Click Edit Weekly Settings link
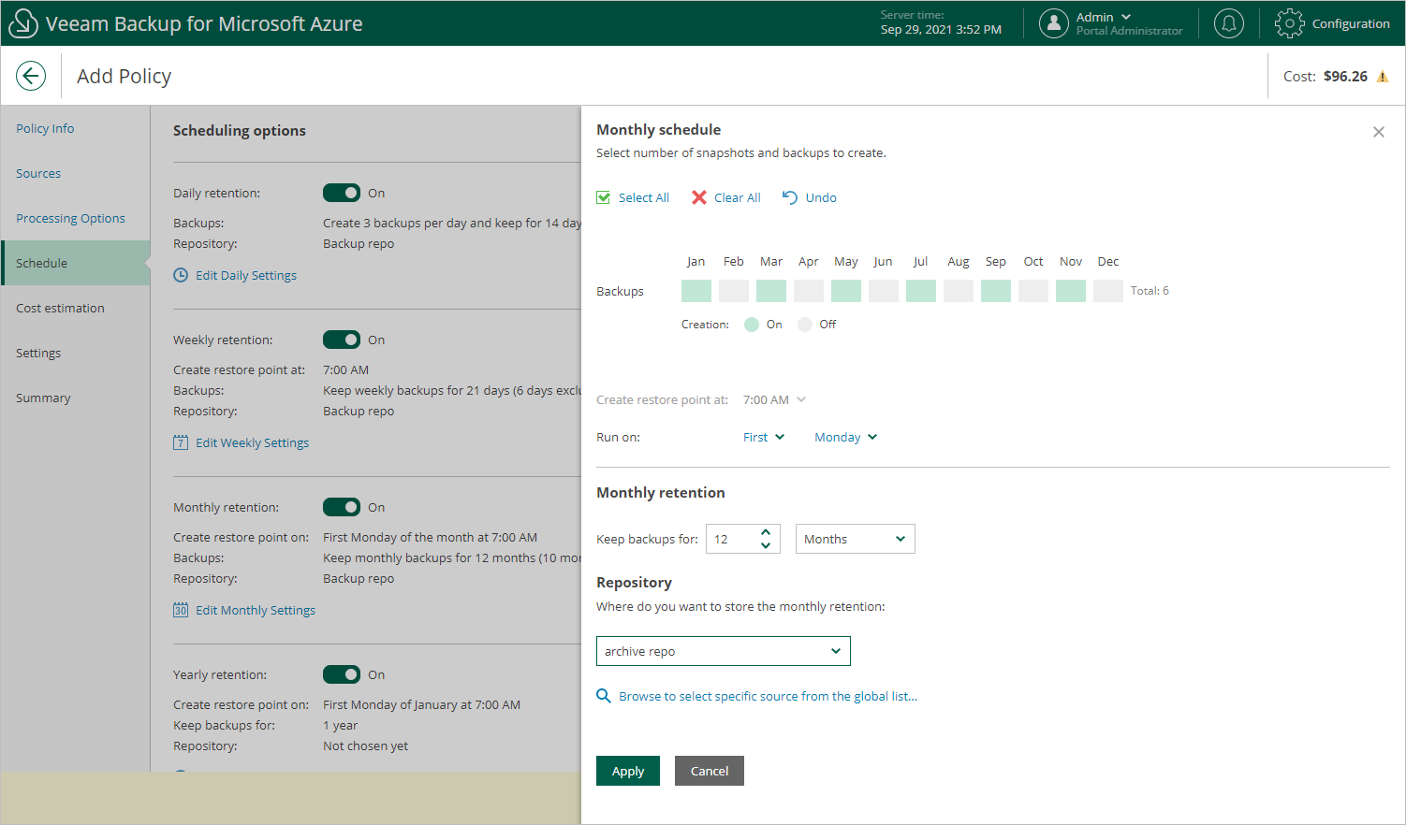 click(252, 442)
